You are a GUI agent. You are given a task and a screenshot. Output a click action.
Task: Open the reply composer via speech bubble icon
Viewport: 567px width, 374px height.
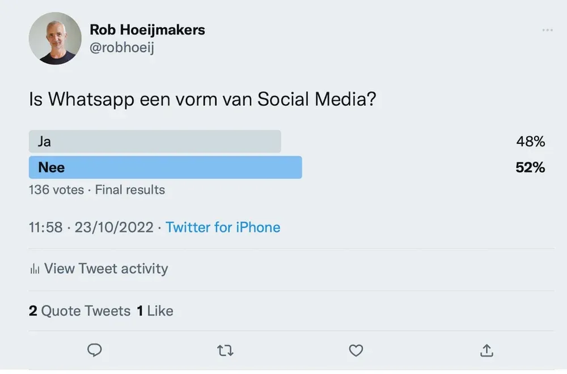point(95,350)
